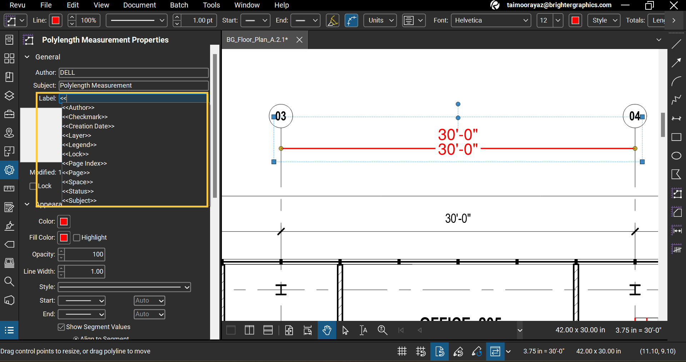Viewport: 686px width, 362px height.
Task: Select the Polylength measurement tool in right toolbar
Action: click(x=676, y=193)
